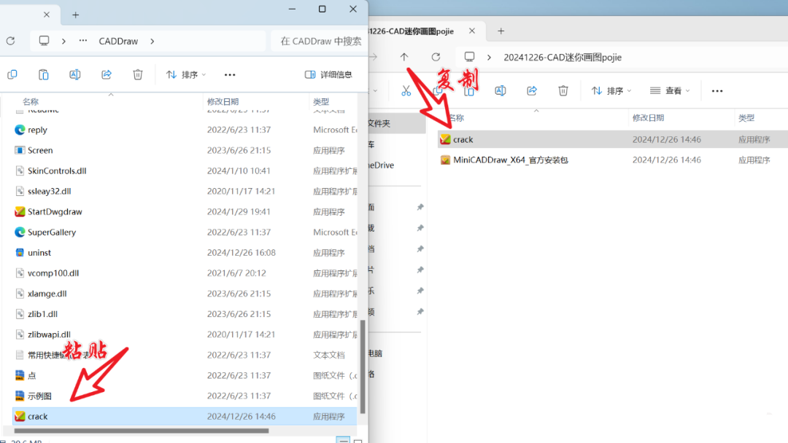788x443 pixels.
Task: Paste into CADDraw folder using the toolbar icon
Action: [x=44, y=75]
